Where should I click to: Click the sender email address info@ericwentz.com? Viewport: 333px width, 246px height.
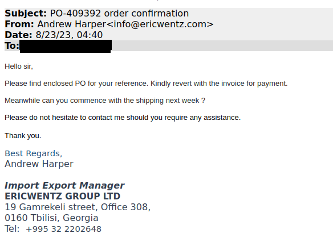coord(161,24)
